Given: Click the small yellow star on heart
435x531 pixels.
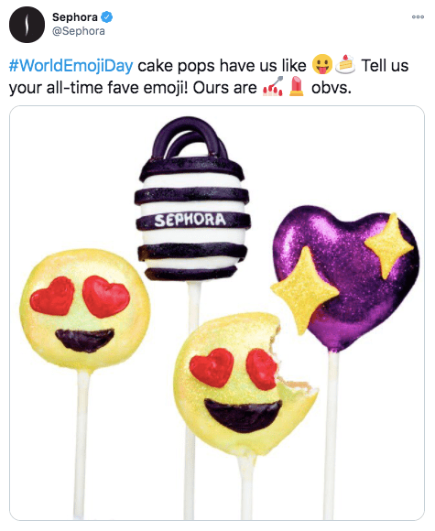Looking at the screenshot, I should 389,245.
